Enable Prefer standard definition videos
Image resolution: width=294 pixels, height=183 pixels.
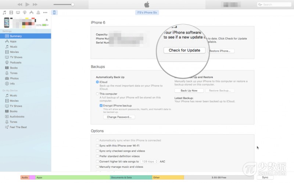point(97,156)
